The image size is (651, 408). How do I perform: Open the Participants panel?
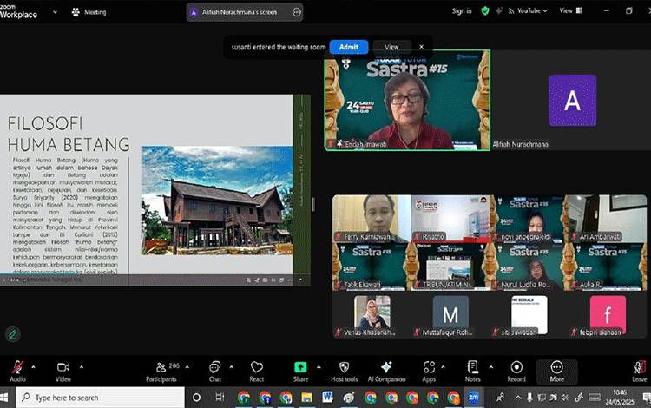point(161,371)
